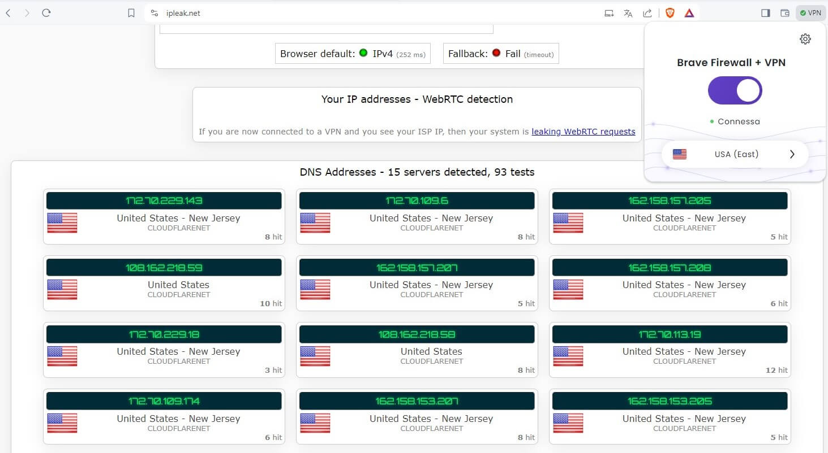This screenshot has width=828, height=453.
Task: Open the cast/send to device icon
Action: [609, 13]
